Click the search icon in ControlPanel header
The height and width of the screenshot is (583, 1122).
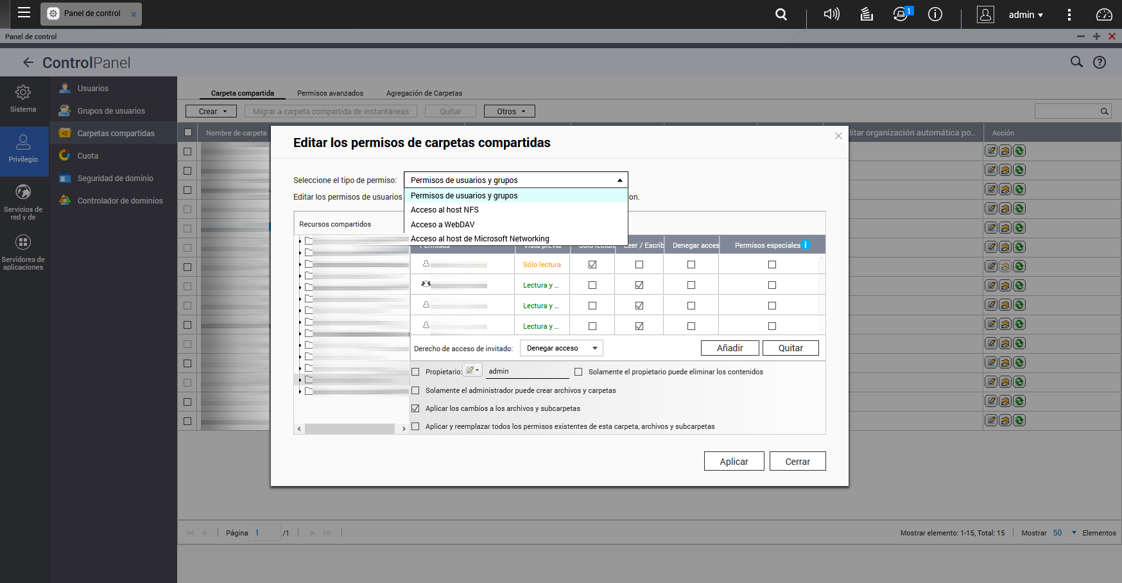pos(1076,62)
